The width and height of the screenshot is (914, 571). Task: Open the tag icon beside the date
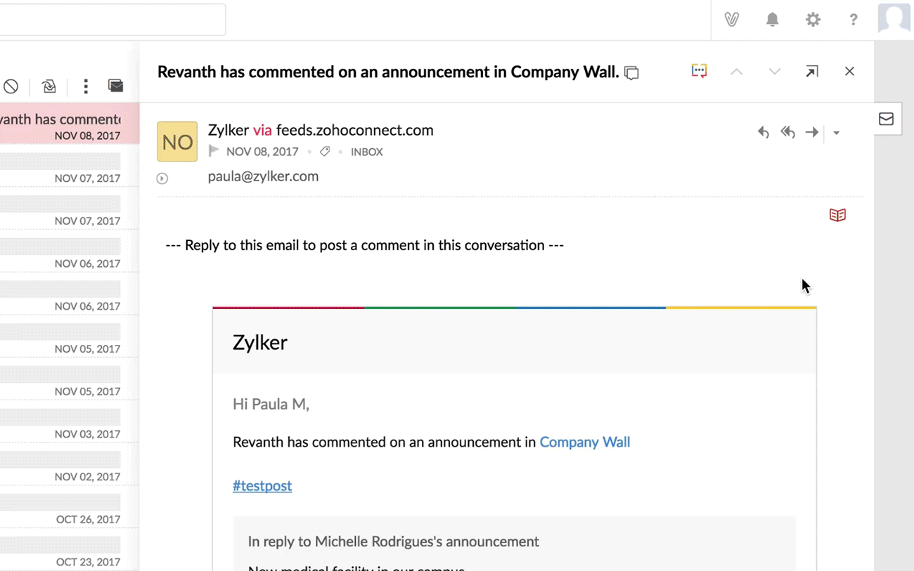coord(324,151)
